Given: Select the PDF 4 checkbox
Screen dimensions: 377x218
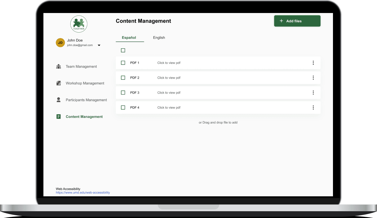Looking at the screenshot, I should point(123,107).
